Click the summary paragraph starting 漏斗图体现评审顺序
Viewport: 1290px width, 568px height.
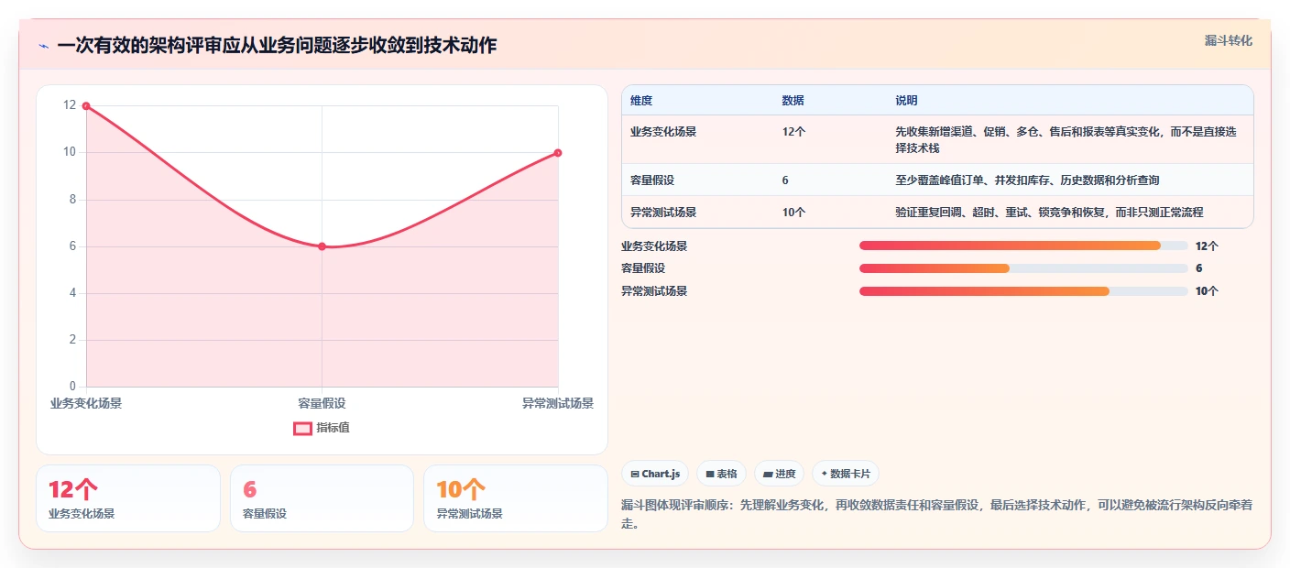click(935, 514)
